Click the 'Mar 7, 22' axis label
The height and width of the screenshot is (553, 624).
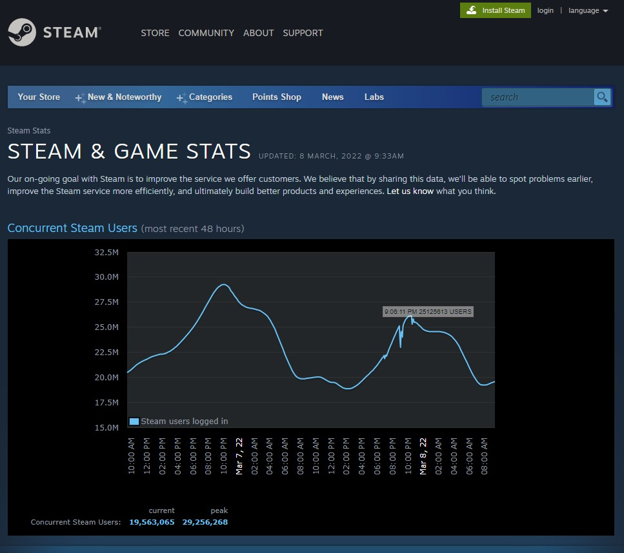pyautogui.click(x=239, y=456)
